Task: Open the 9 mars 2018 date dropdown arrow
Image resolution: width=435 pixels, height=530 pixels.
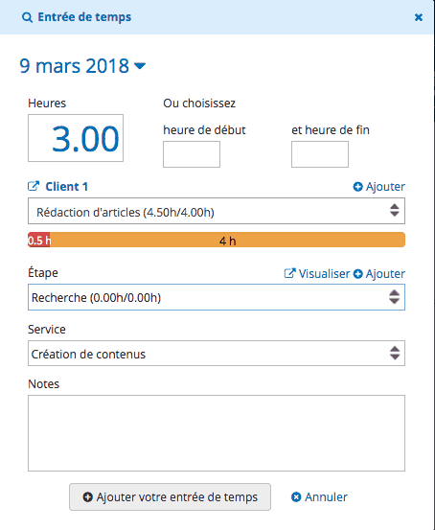Action: pos(140,65)
